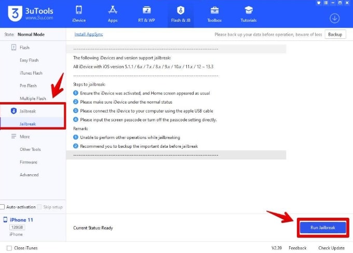The image size is (353, 253).
Task: Enable the Auto-activation checkbox
Action: pyautogui.click(x=3, y=207)
